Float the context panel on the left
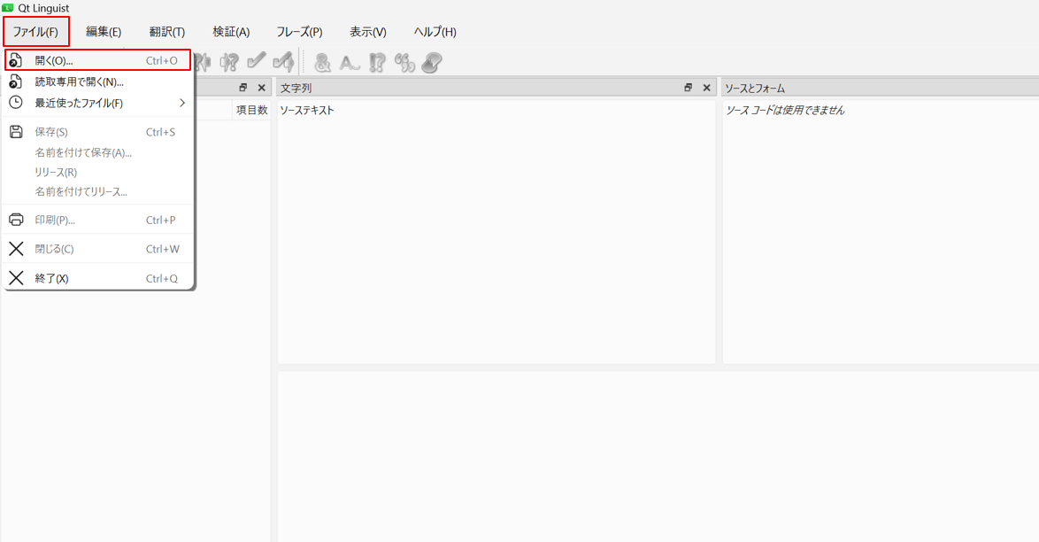 click(242, 88)
